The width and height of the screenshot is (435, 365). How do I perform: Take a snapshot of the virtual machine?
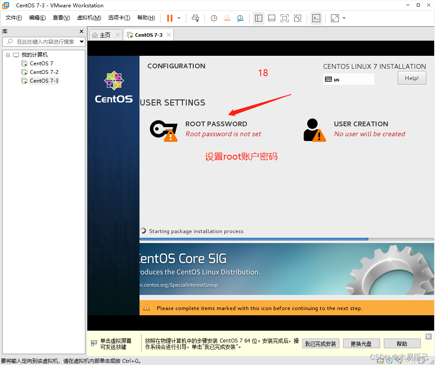click(214, 18)
